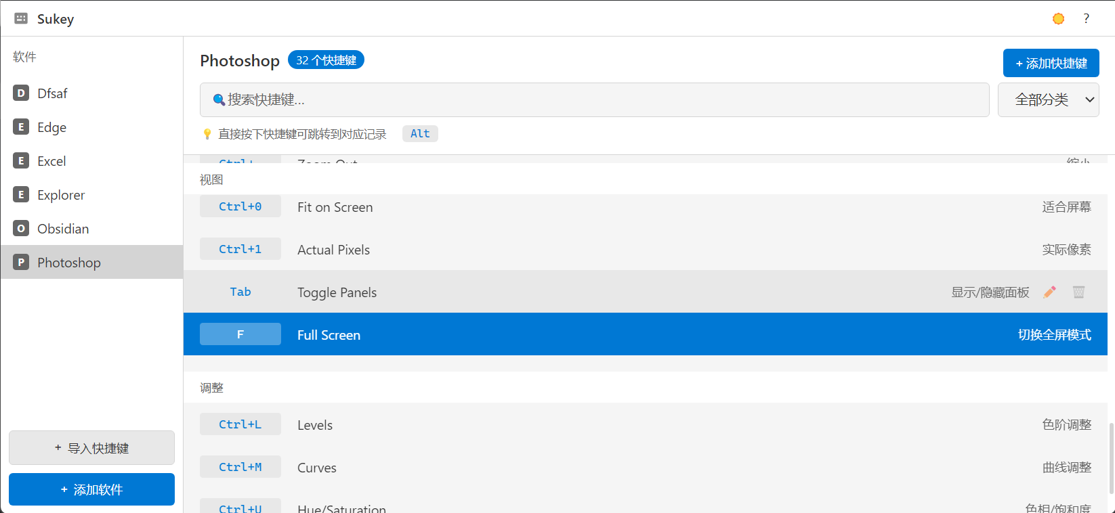The height and width of the screenshot is (513, 1115).
Task: Select the Actual Pixels row
Action: [646, 249]
